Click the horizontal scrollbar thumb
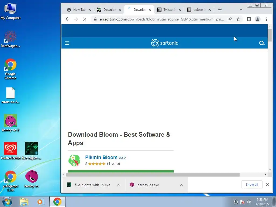Viewport: 276px width, 207px height. [x=153, y=175]
